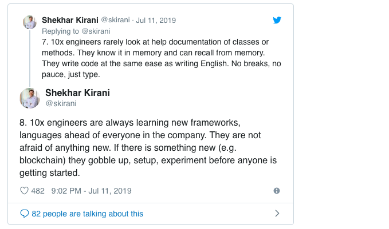The width and height of the screenshot is (389, 229).
Task: Click the tweet text beginning '8. 10x engineers are'
Action: click(x=148, y=148)
